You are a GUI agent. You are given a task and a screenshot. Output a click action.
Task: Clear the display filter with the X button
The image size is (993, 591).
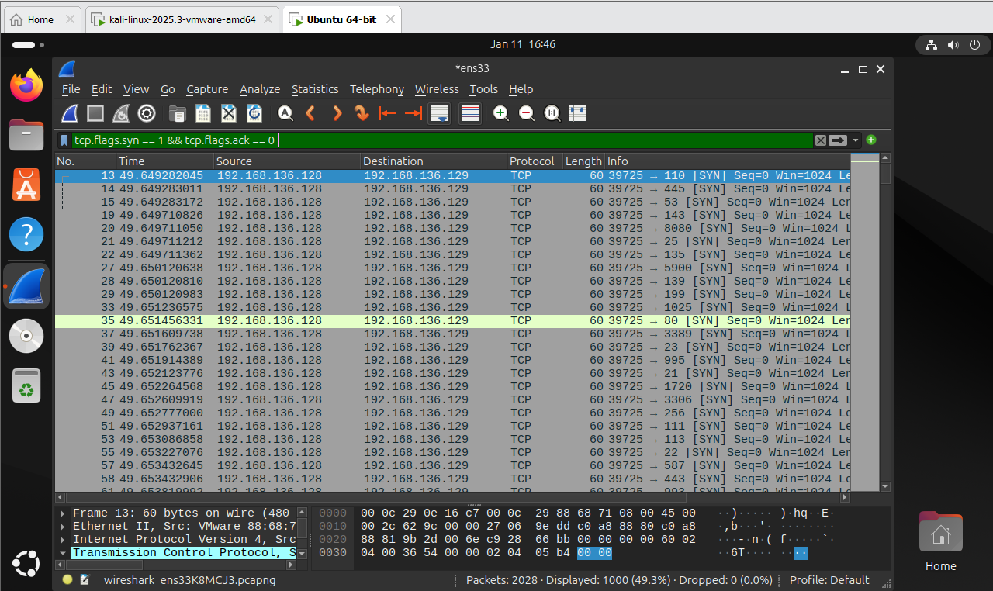pyautogui.click(x=820, y=140)
